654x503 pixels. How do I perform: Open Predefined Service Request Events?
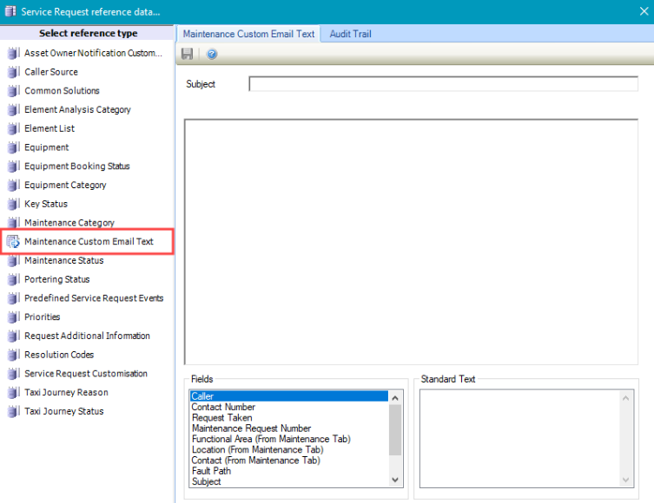tap(94, 298)
